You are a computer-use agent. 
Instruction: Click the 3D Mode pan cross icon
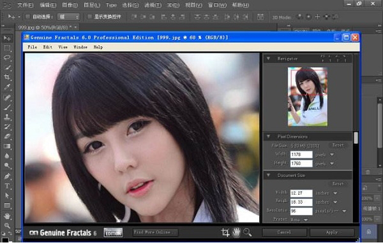[317, 17]
